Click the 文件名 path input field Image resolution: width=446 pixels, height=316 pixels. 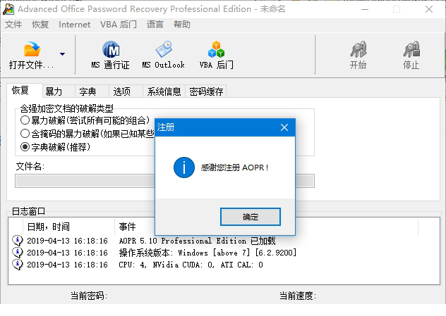(164, 181)
